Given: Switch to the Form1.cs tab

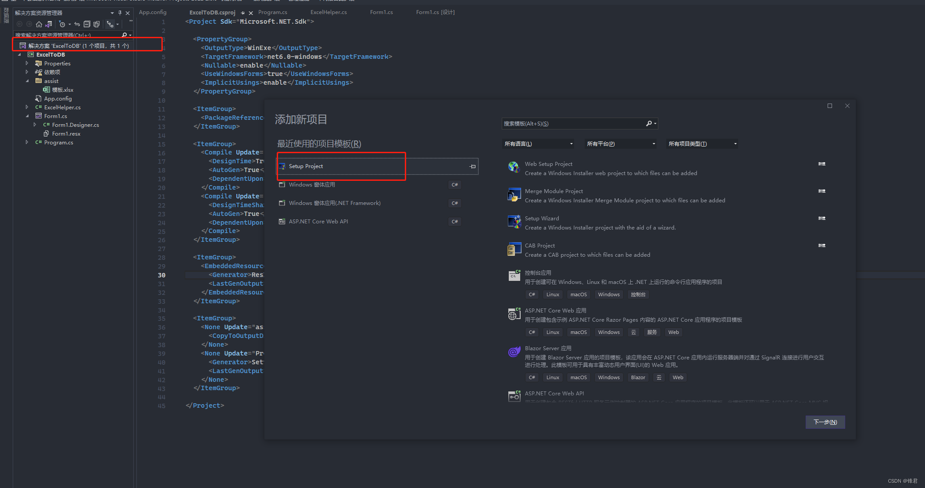Looking at the screenshot, I should tap(382, 12).
